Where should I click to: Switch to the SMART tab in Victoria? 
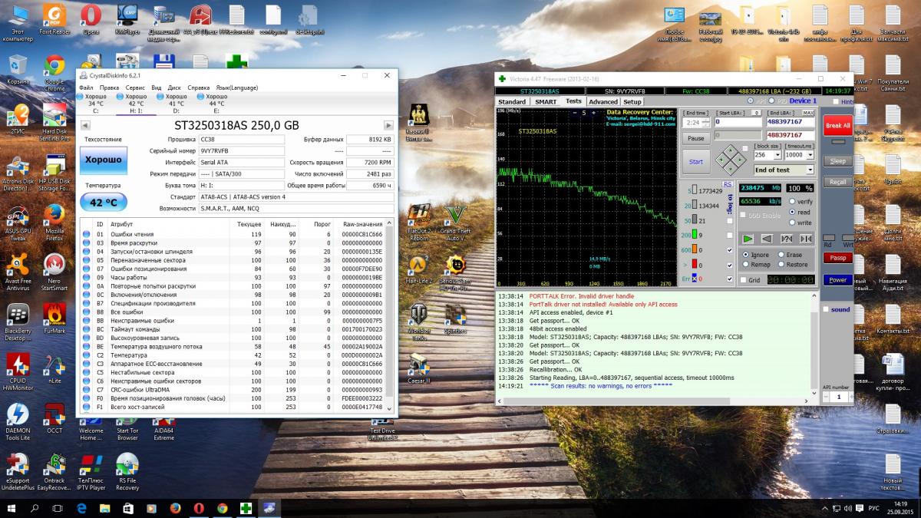tap(546, 101)
